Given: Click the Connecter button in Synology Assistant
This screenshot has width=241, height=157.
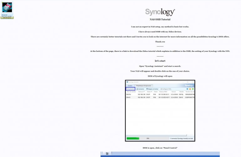Looking at the screenshot, I should pos(140,89).
